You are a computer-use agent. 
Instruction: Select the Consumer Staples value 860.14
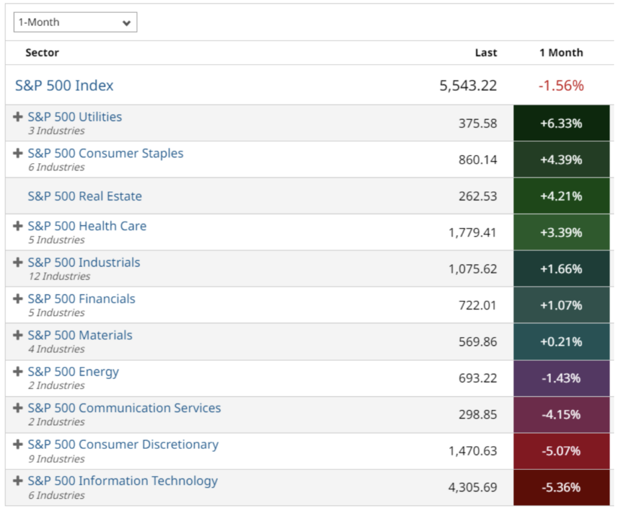click(478, 160)
